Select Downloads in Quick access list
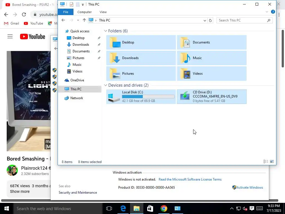Screen dimensions: 285x214 coord(81,45)
